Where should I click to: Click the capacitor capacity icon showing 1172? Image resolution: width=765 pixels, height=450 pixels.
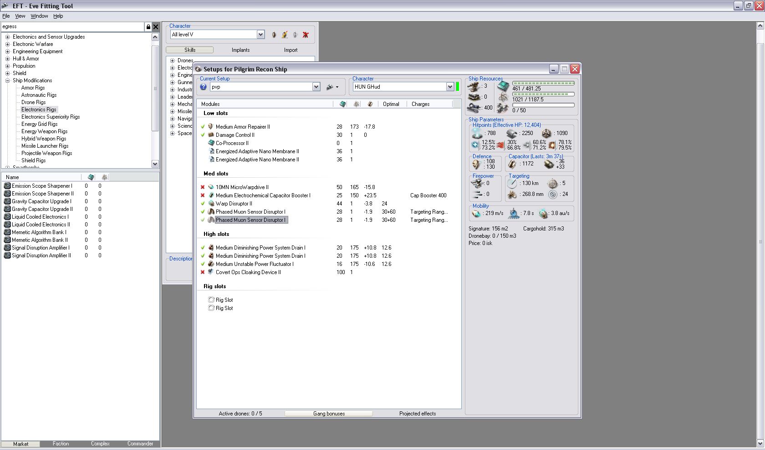[x=513, y=164]
